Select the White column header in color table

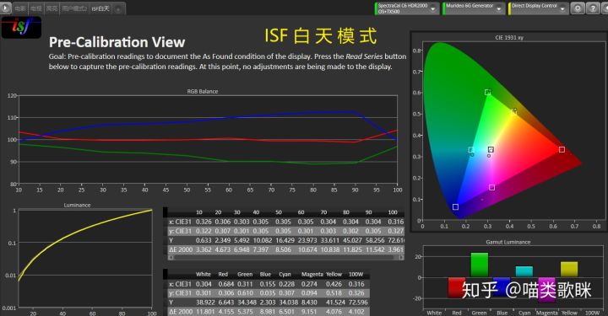204,274
